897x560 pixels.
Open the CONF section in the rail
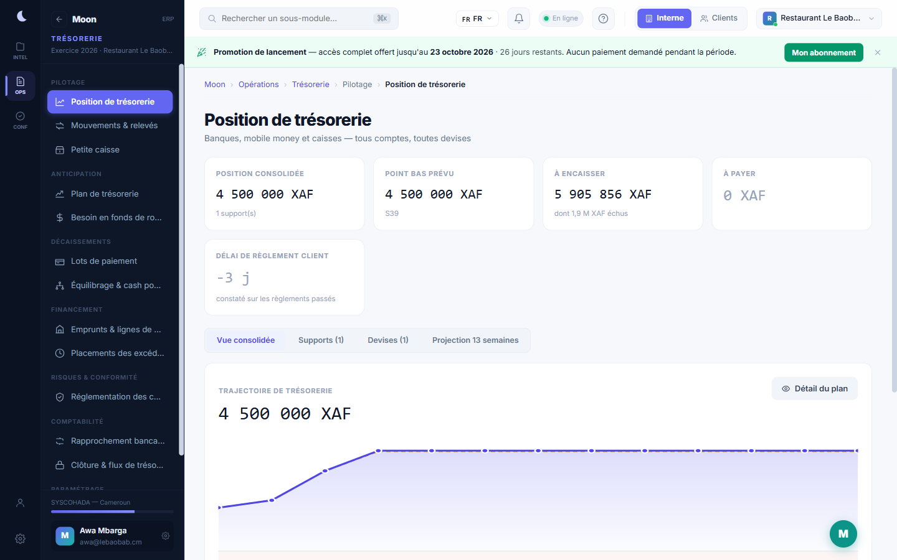pyautogui.click(x=21, y=120)
